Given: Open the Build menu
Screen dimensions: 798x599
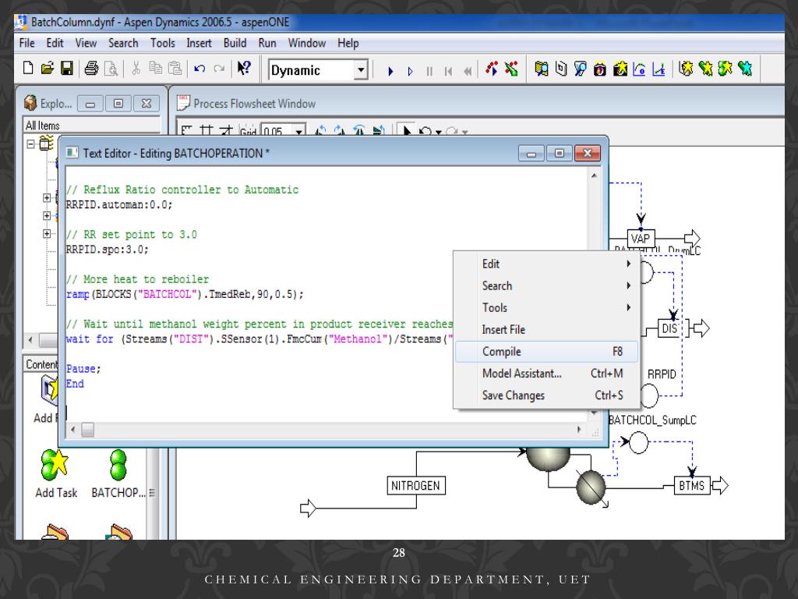Looking at the screenshot, I should point(235,44).
